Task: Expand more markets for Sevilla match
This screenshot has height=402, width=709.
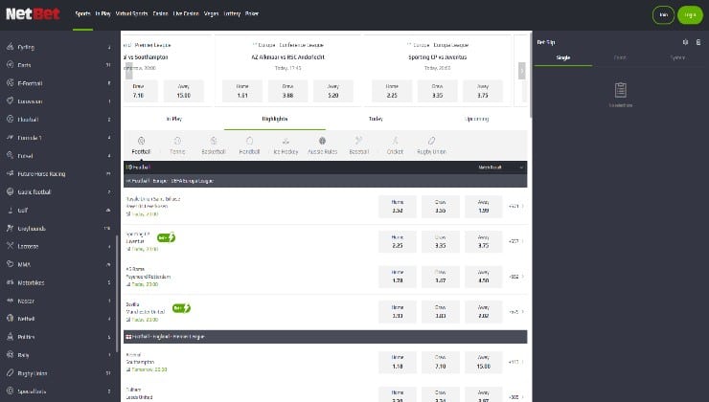Action: 515,311
